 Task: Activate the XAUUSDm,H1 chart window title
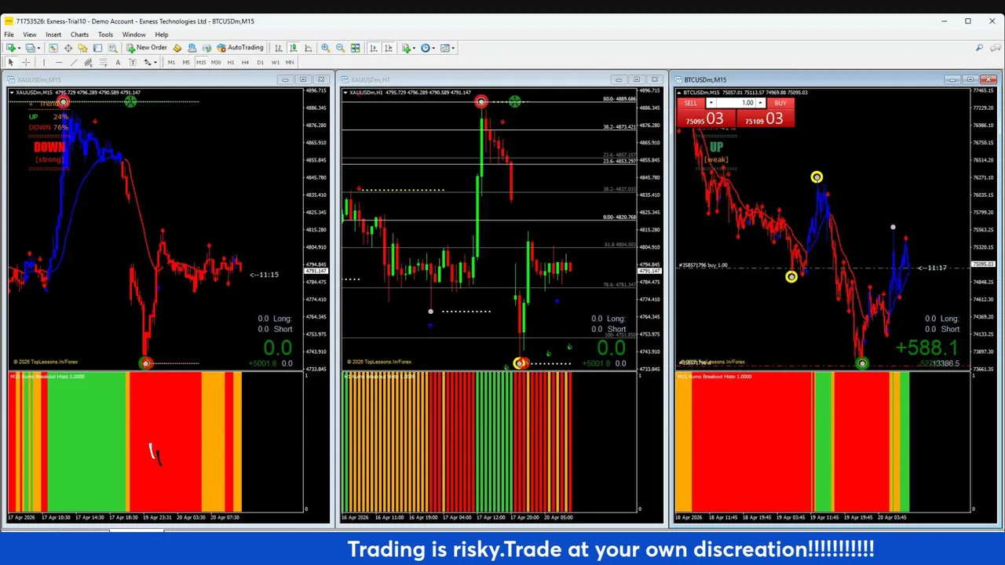(371, 79)
